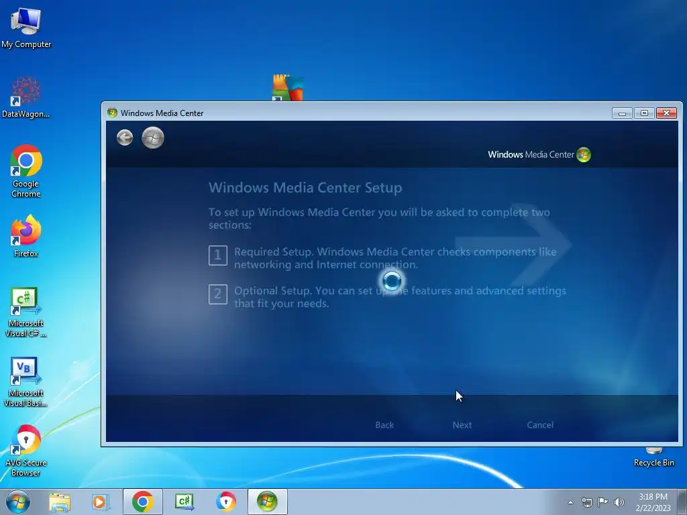Viewport: 687px width, 515px height.
Task: Click Next in Media Center Setup
Action: pyautogui.click(x=462, y=424)
